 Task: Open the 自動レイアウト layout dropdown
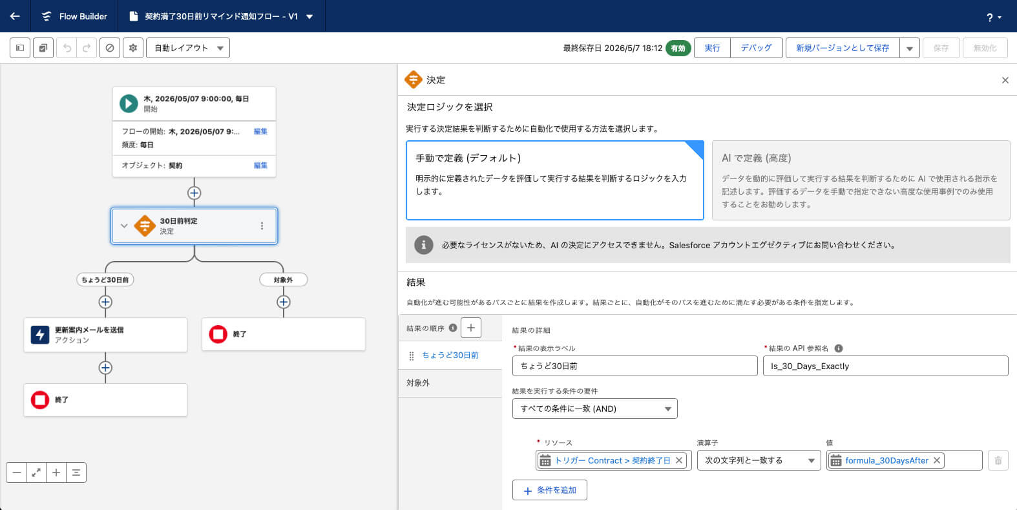pos(188,48)
